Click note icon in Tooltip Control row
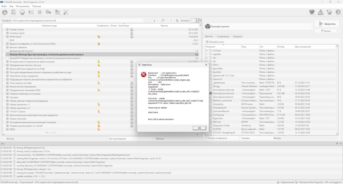 pyautogui.click(x=132, y=29)
